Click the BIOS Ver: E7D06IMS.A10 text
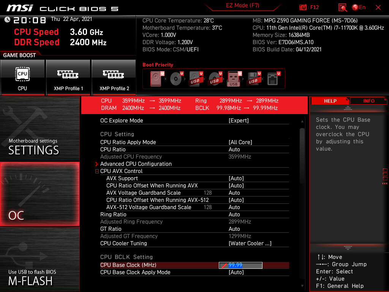The image size is (389, 292). pos(283,42)
